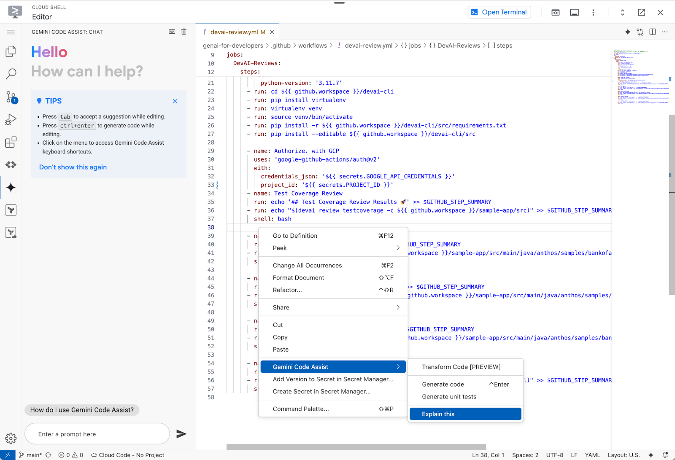This screenshot has width=675, height=460.
Task: Delete chat history with trash icon
Action: tap(184, 32)
